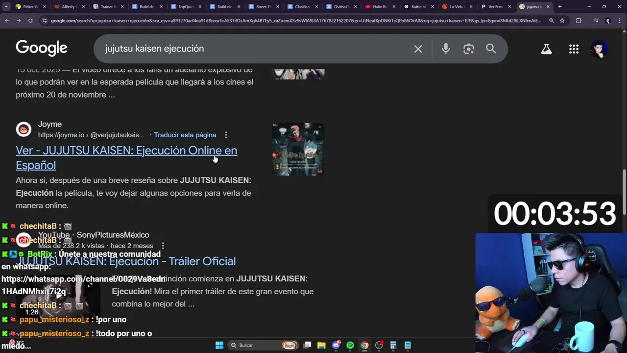Screen dimensions: 627x353
Task: Open Chrome media controls button
Action: pos(596,21)
